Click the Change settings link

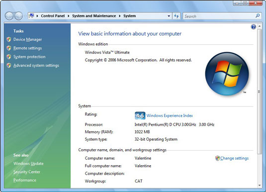[234, 158]
